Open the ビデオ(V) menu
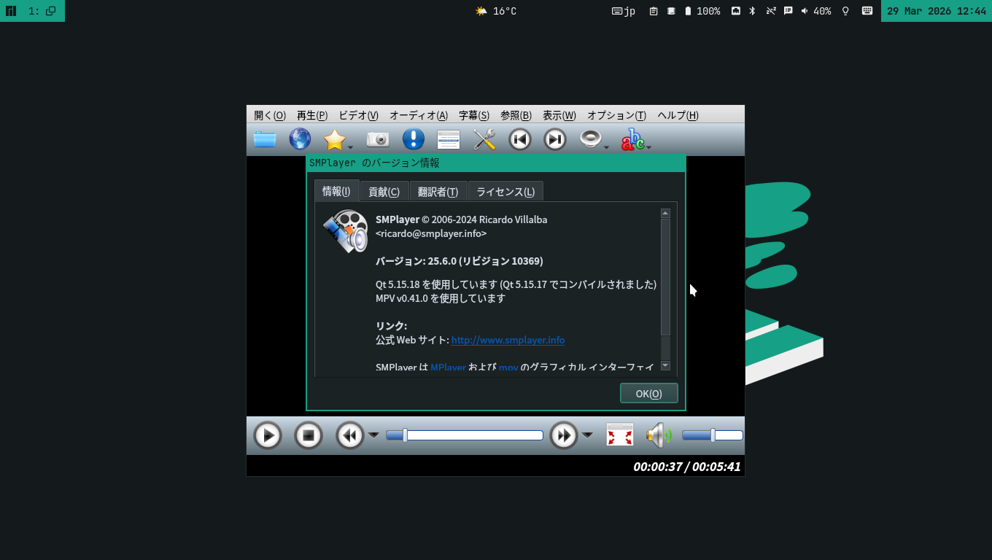The height and width of the screenshot is (560, 992). pos(358,115)
